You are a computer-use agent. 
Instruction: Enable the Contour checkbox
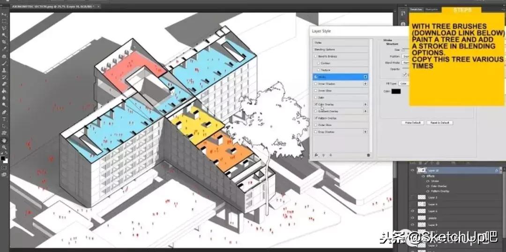[319, 63]
